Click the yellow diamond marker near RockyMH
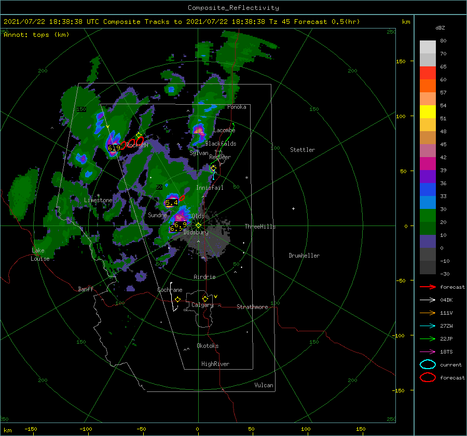Viewport: 467px width, 436px height. point(139,135)
